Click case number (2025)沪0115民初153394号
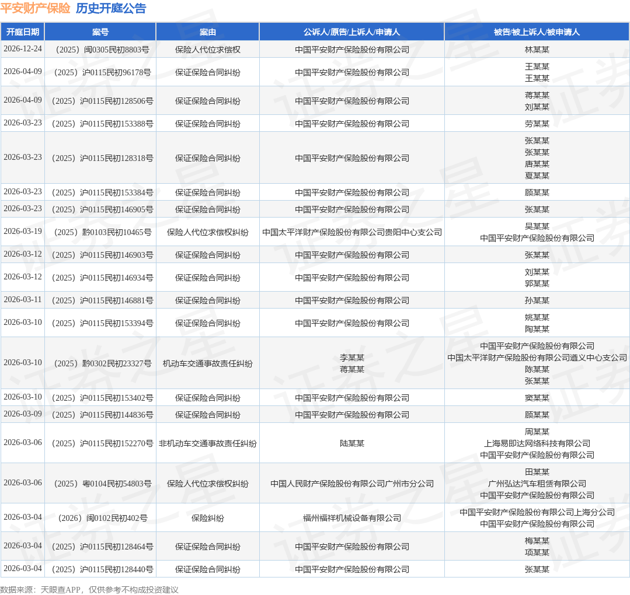 pos(100,324)
